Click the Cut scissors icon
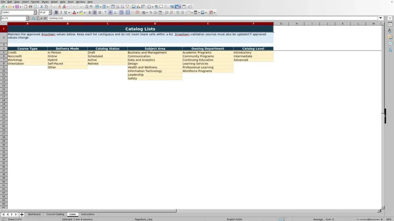 click(x=42, y=7)
